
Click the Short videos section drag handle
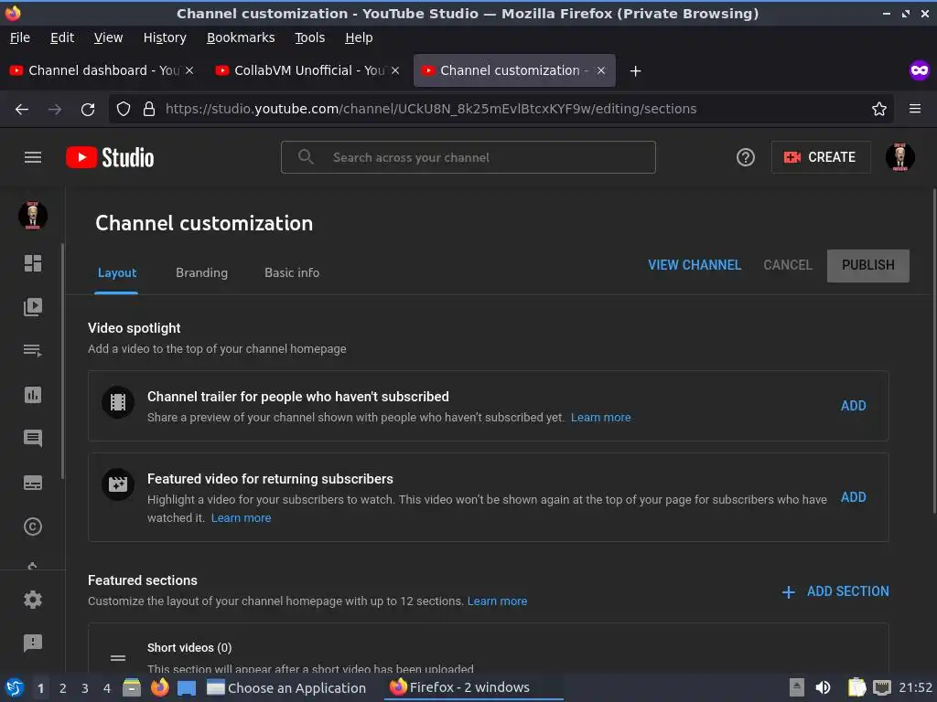coord(118,658)
